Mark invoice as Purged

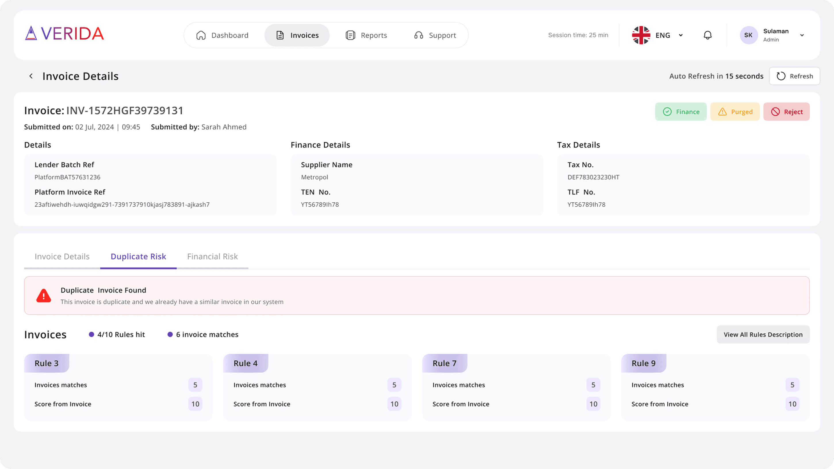click(734, 112)
